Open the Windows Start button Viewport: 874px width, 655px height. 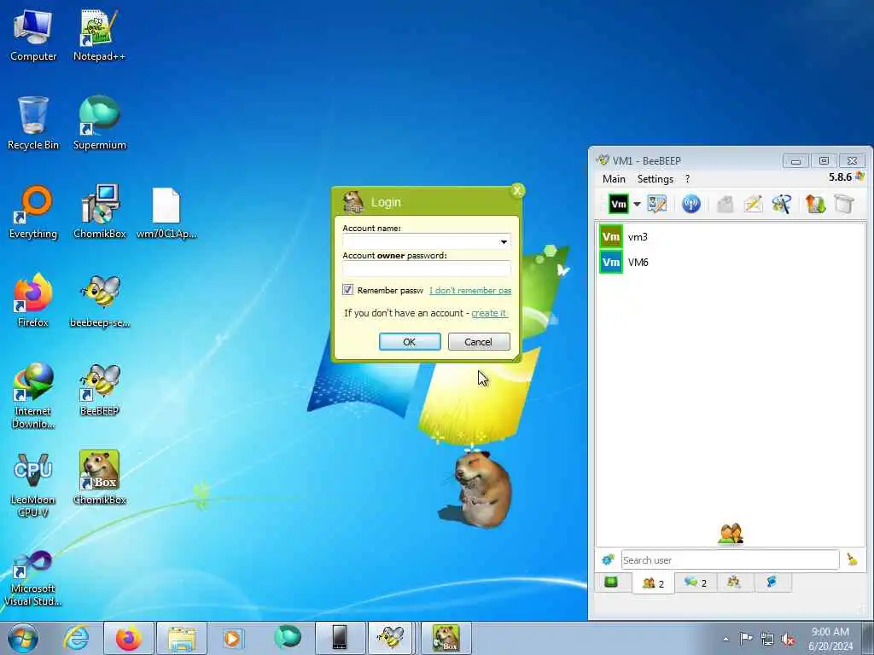click(23, 638)
